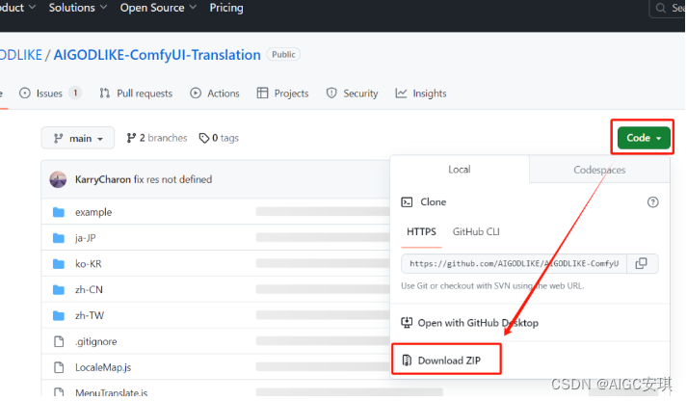Click the .gitignore file icon
The image size is (687, 401).
click(x=59, y=341)
